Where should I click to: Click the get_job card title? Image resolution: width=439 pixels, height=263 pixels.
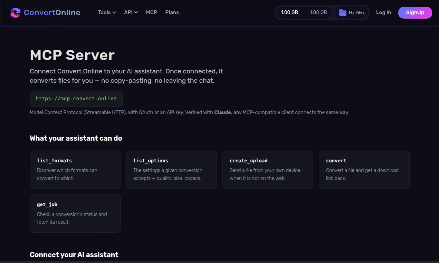(47, 204)
